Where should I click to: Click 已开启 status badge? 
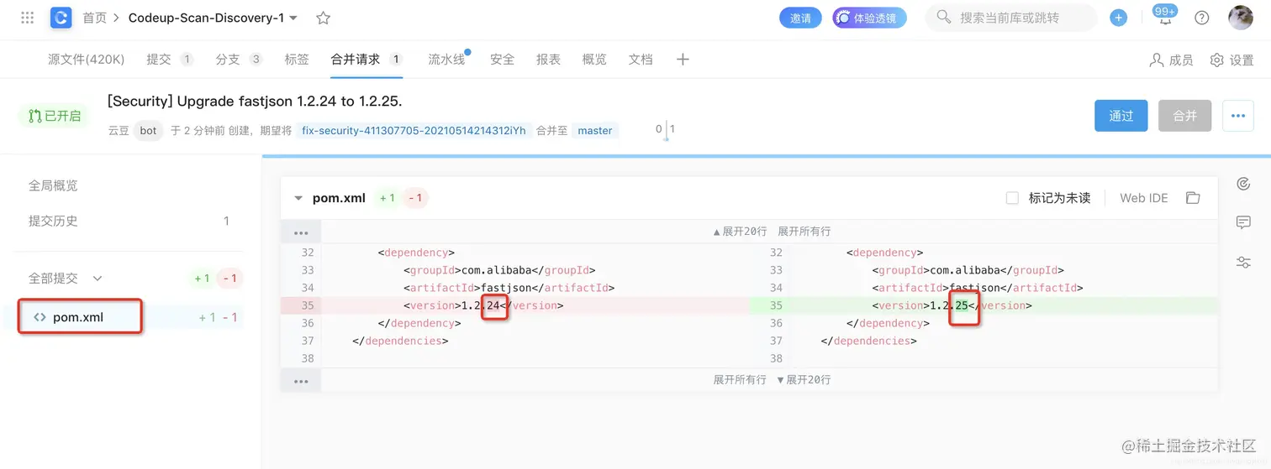click(x=55, y=116)
